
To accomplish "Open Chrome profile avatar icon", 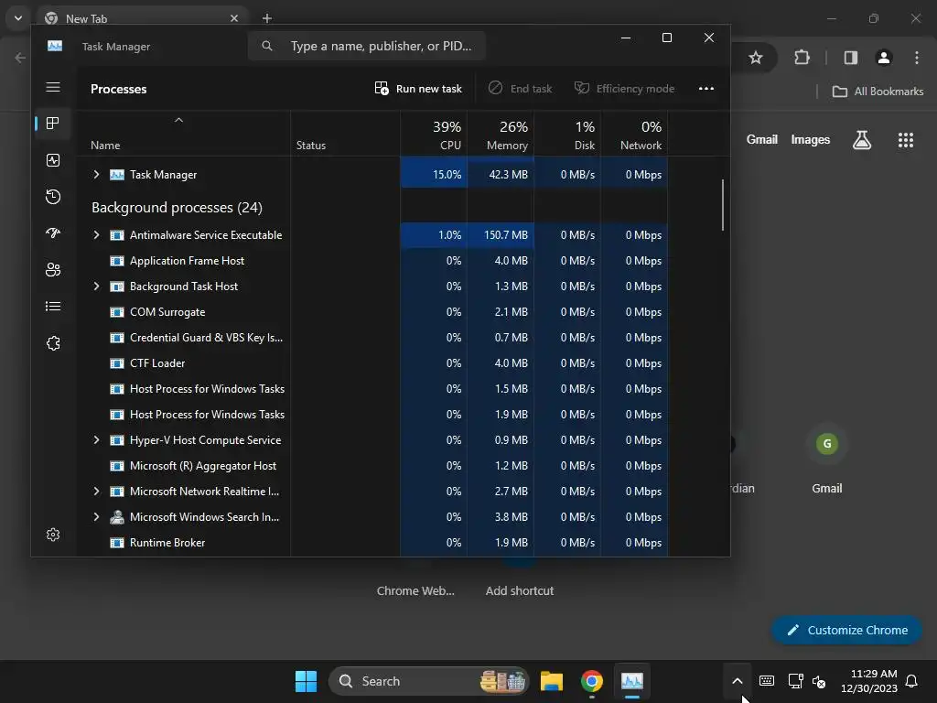I will pyautogui.click(x=884, y=58).
